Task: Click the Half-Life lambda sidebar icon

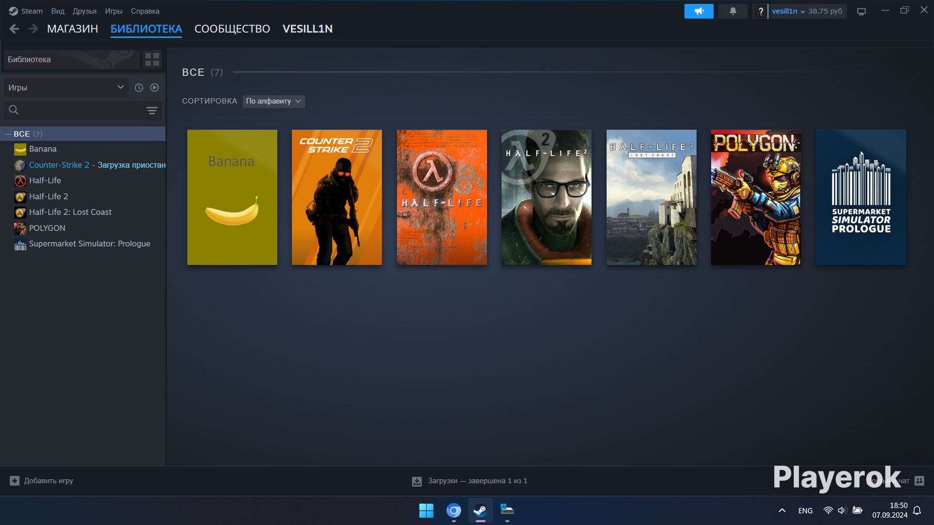Action: point(20,181)
